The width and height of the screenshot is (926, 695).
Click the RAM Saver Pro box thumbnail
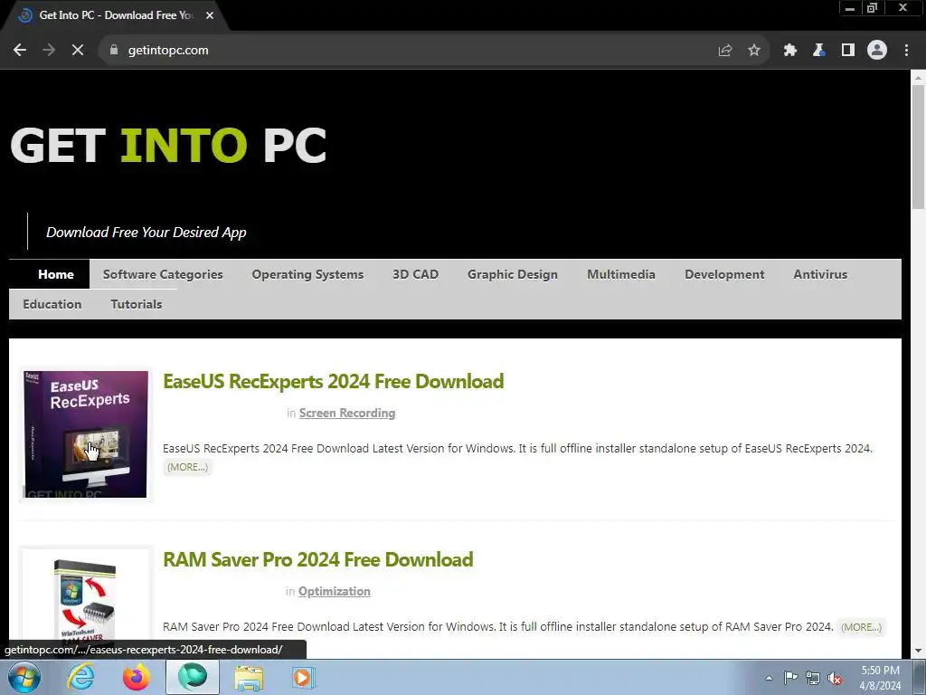click(86, 603)
